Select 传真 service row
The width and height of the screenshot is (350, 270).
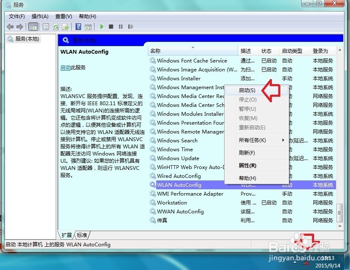click(x=242, y=221)
